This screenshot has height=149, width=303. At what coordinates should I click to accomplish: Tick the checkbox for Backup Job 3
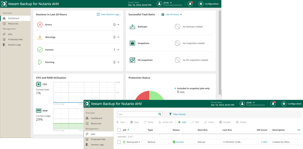pyautogui.click(x=119, y=142)
